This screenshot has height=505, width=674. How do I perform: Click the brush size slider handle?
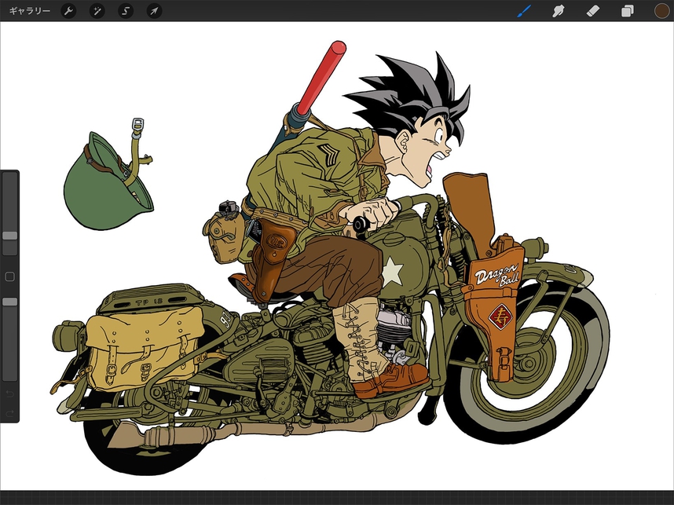point(9,236)
